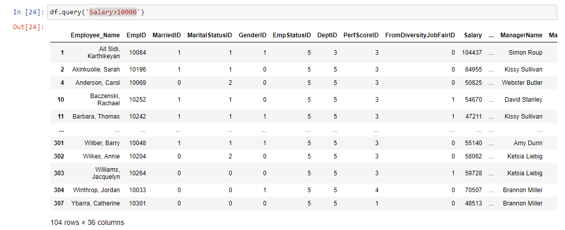Click EmpID value 10301

[x=138, y=203]
